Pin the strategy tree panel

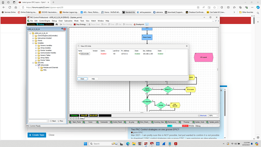pyautogui.click(x=62, y=29)
